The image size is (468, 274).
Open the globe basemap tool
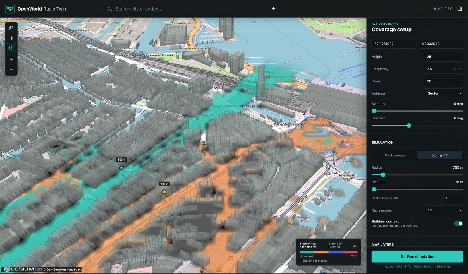(11, 28)
